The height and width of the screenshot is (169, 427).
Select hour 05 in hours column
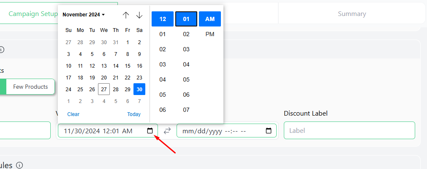click(x=163, y=95)
